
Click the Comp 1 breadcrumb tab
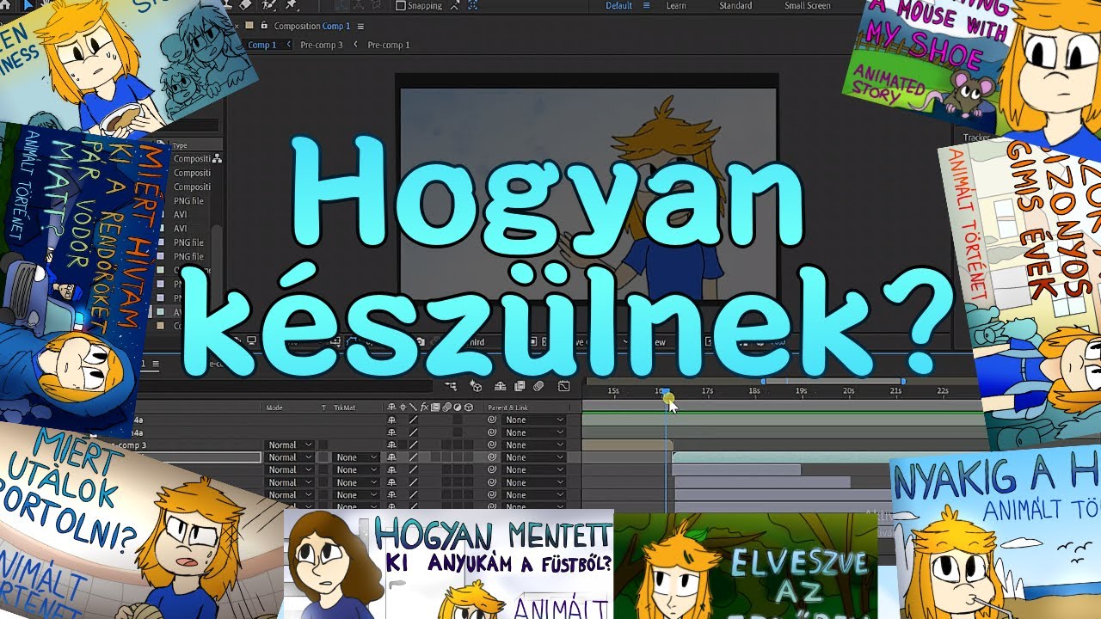262,45
